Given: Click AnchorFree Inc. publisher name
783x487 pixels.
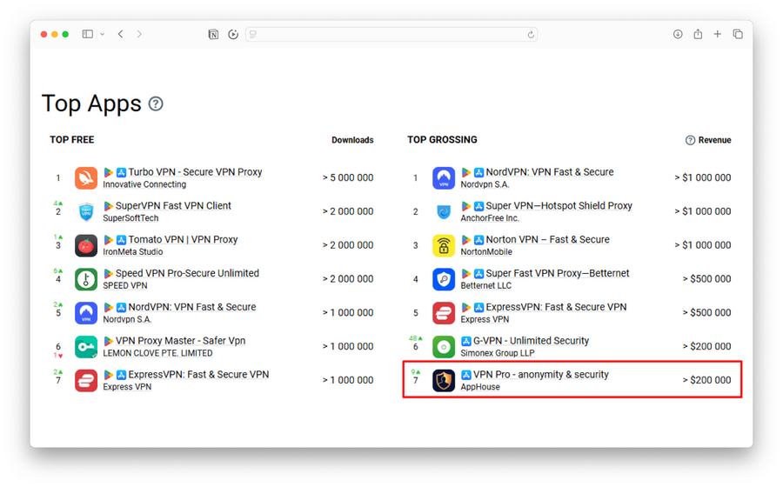Looking at the screenshot, I should point(489,218).
